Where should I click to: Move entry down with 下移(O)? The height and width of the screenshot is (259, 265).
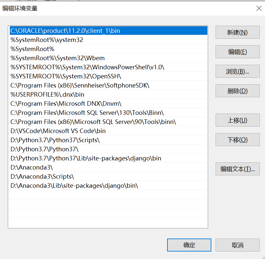pos(237,140)
